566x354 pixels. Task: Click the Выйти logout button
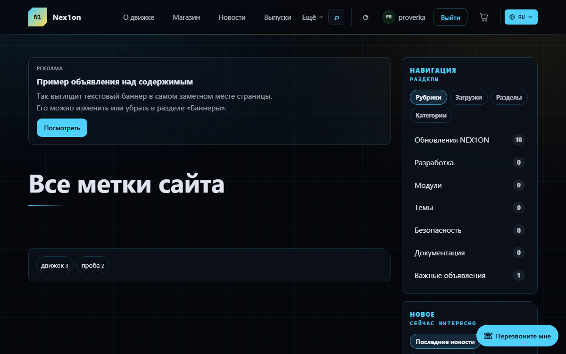coord(450,17)
